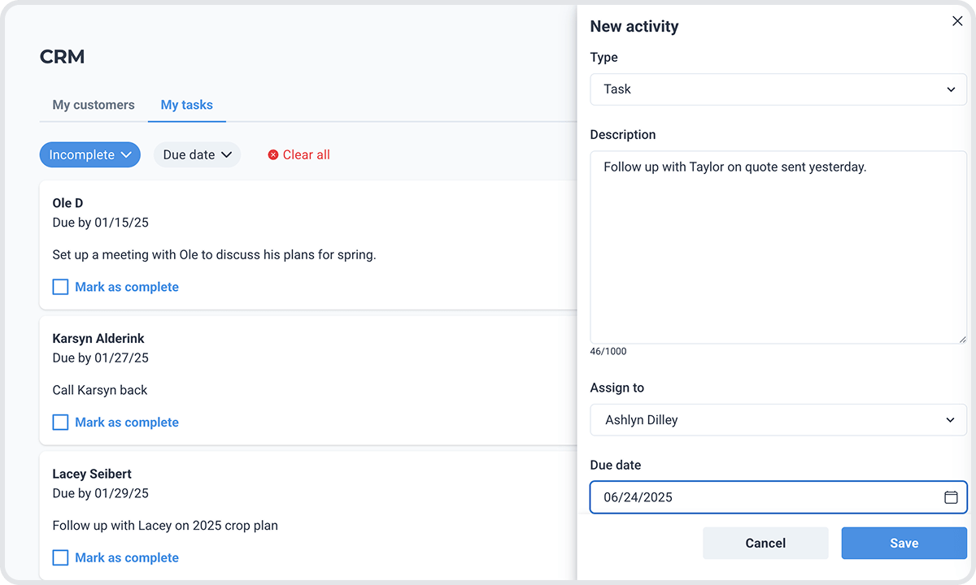
Task: Click the red circle icon next to Clear all
Action: [272, 154]
